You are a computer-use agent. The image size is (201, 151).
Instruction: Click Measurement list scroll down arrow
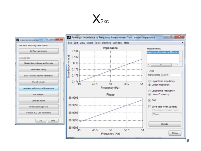pos(181,61)
